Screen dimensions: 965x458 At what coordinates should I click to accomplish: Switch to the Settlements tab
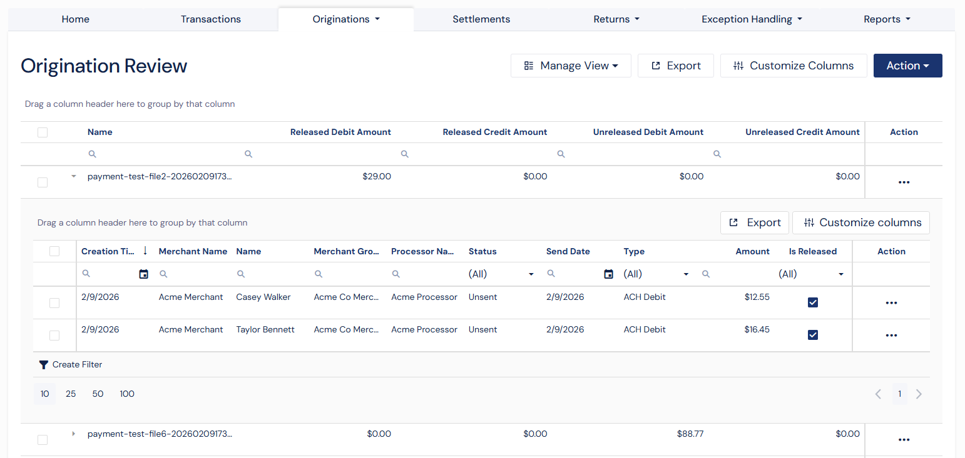tap(481, 19)
